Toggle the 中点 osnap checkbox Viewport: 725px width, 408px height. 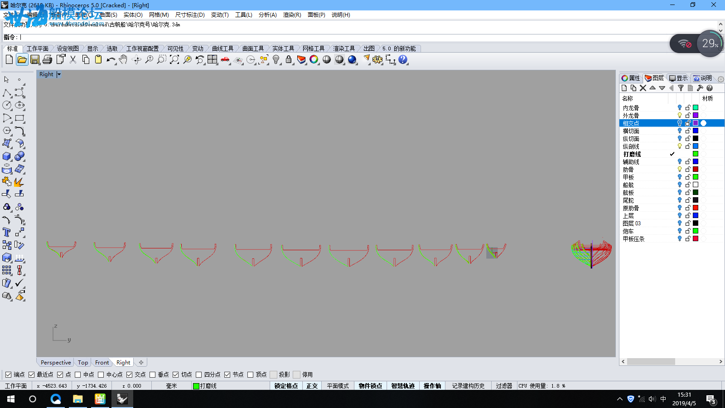[x=77, y=374]
